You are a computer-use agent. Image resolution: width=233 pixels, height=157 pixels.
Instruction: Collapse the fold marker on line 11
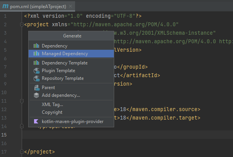(x=22, y=101)
